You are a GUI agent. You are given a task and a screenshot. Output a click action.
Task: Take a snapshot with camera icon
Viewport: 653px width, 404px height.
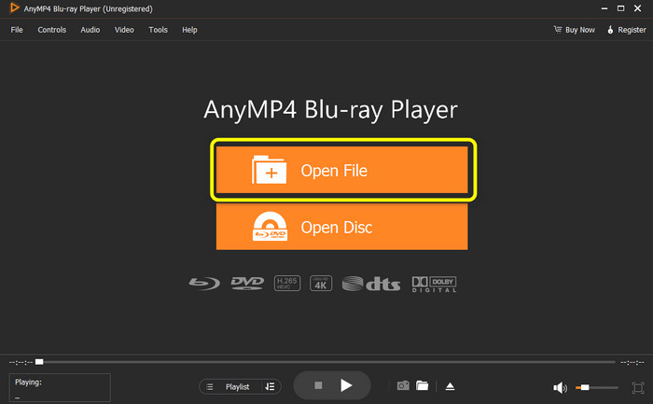coord(403,385)
